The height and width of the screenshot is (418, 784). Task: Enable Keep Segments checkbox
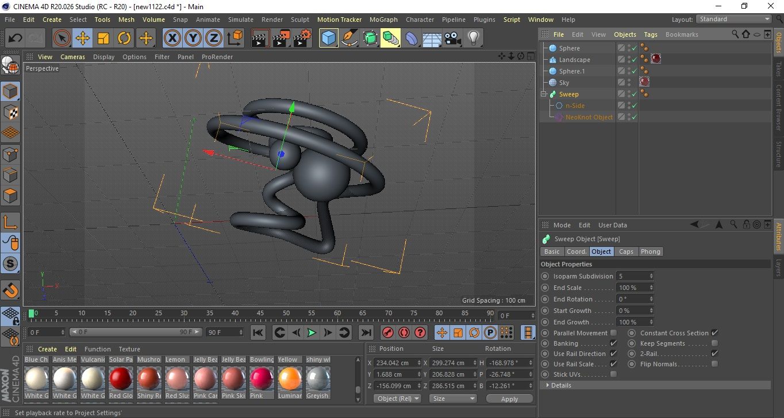[x=714, y=343]
